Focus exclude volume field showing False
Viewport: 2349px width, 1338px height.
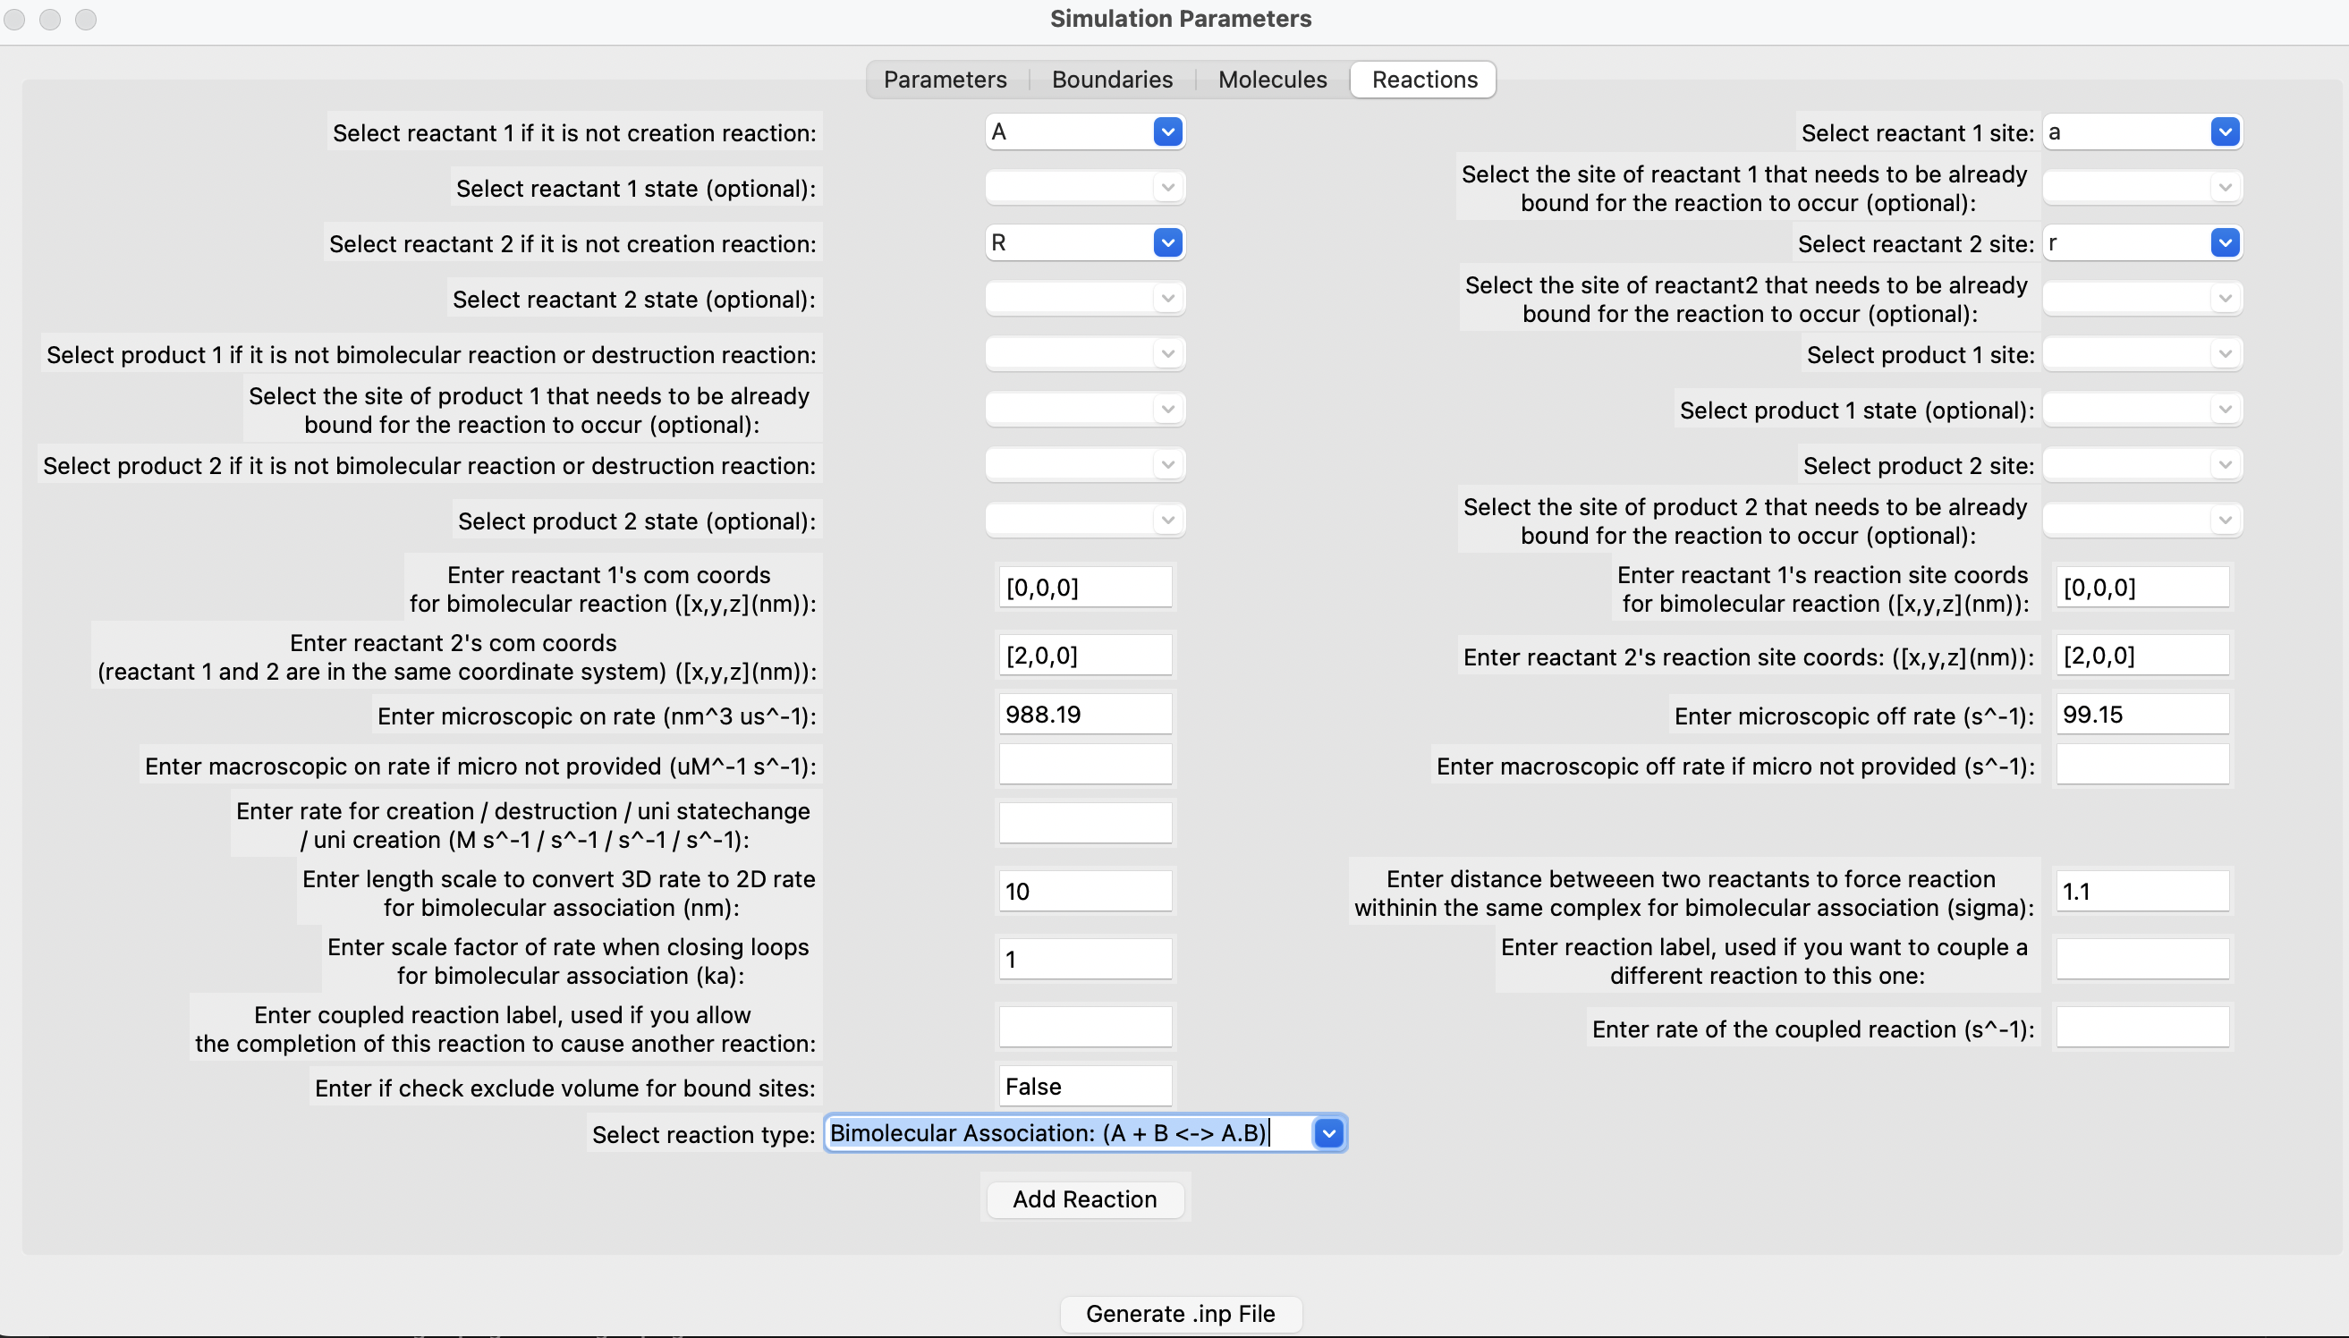coord(1084,1086)
